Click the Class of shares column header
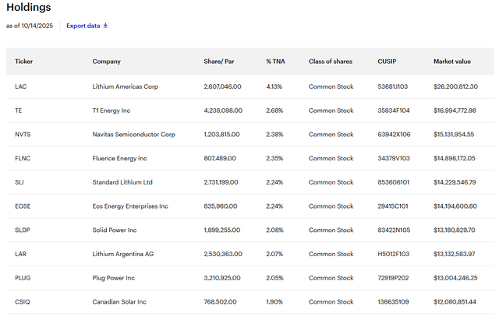The image size is (499, 320). (331, 62)
